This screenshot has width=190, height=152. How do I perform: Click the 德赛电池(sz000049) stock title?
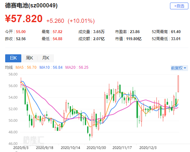pos(31,5)
